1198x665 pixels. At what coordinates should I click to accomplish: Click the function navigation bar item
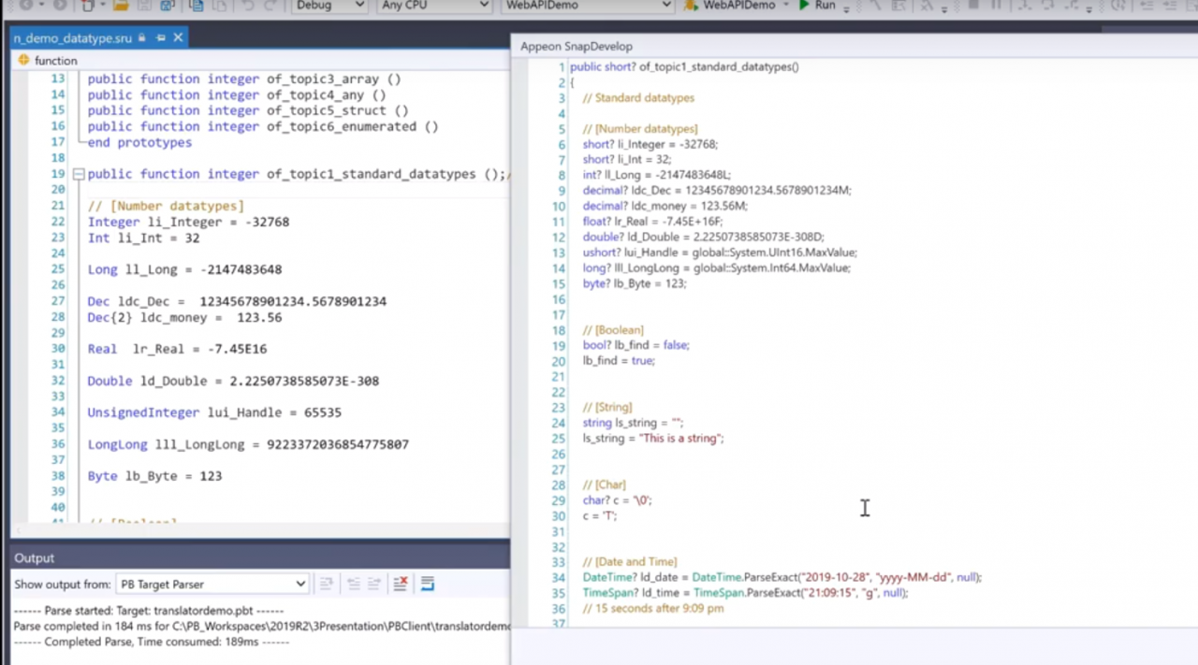(x=49, y=60)
